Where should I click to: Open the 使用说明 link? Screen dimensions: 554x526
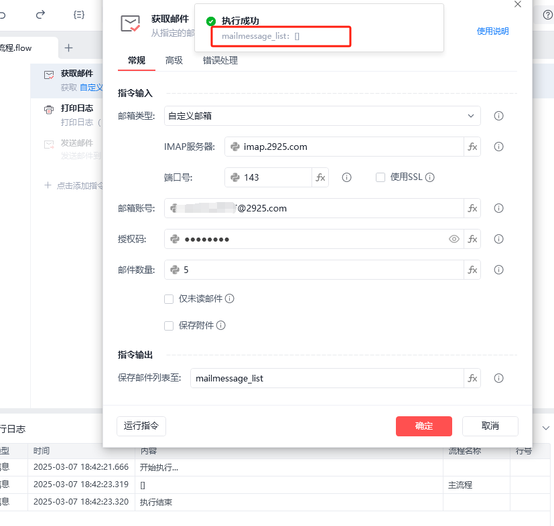[492, 31]
